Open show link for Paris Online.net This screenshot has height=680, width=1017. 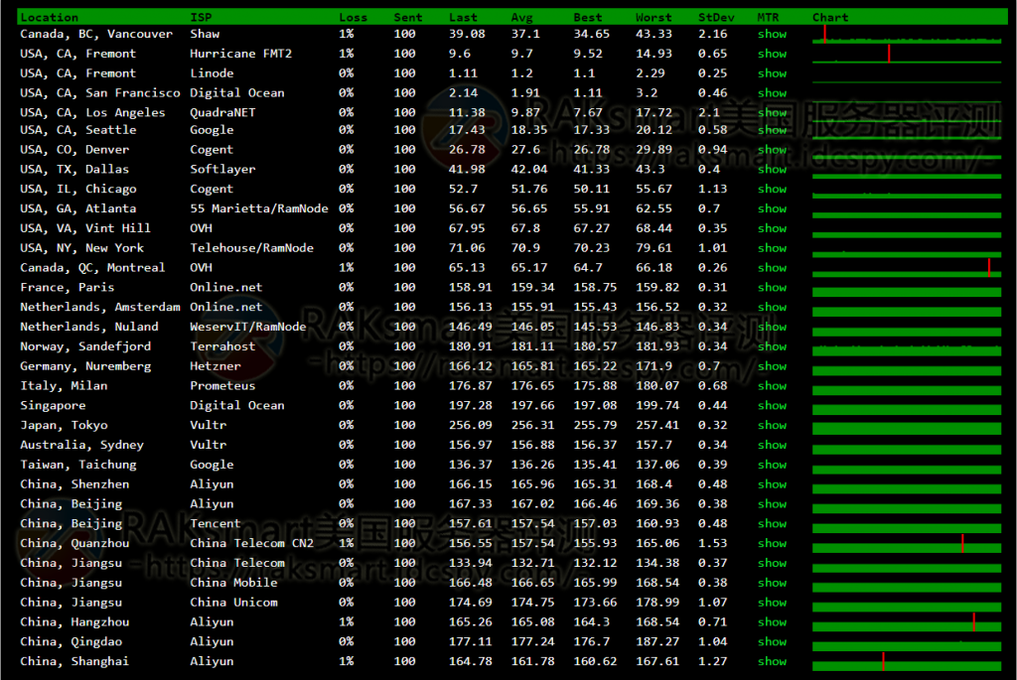pyautogui.click(x=772, y=287)
